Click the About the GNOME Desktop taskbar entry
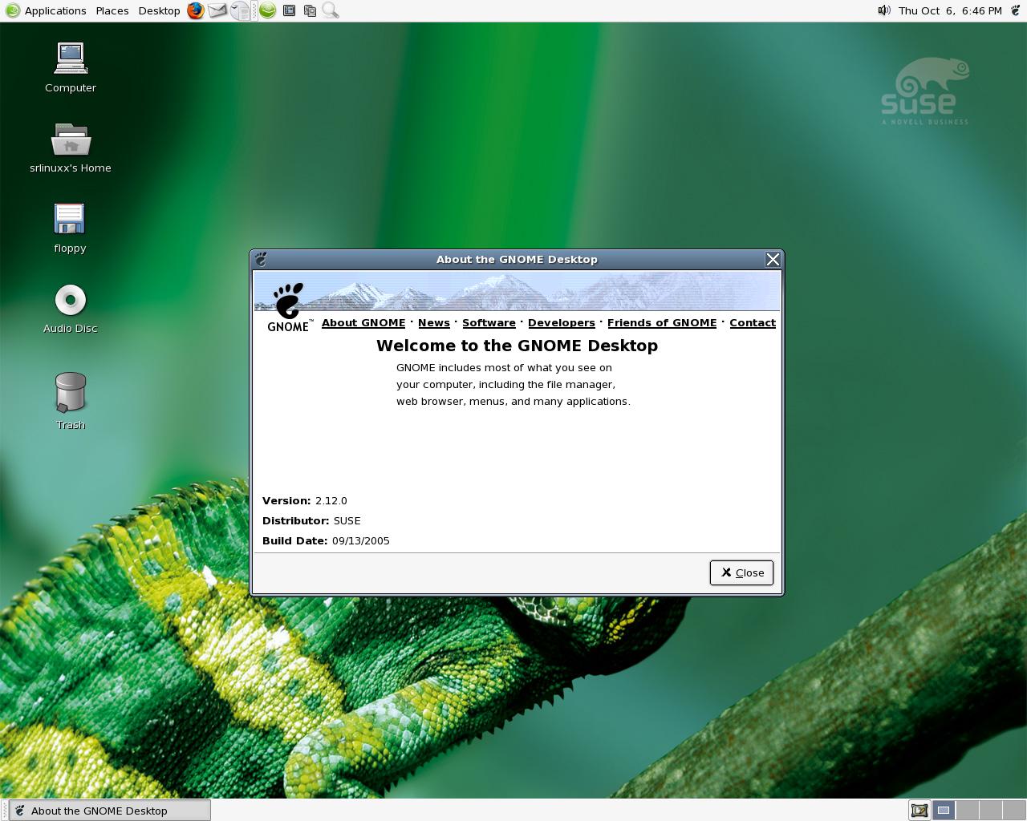 coord(109,811)
